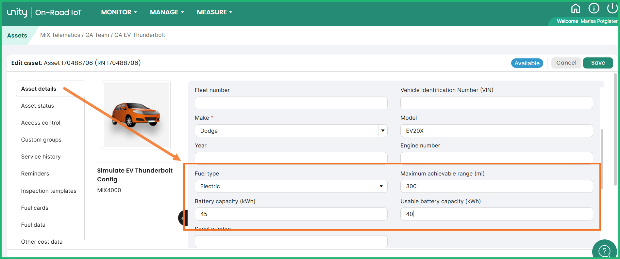Select the Service history tab

41,157
